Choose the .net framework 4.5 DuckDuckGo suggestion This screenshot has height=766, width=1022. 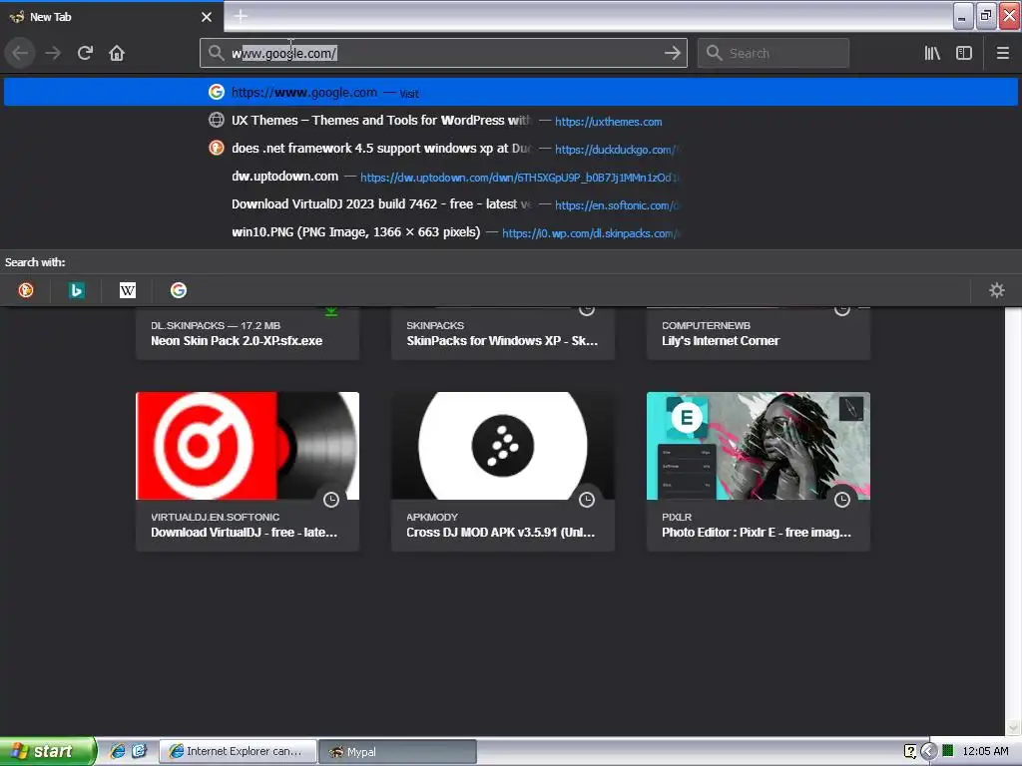[511, 148]
